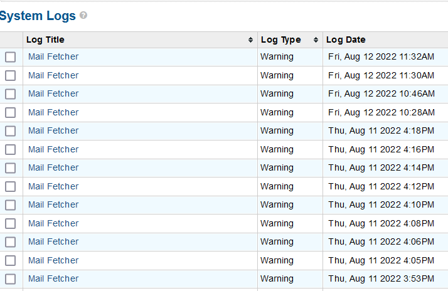
Task: Click the help icon beside System Logs
Action: coord(83,16)
